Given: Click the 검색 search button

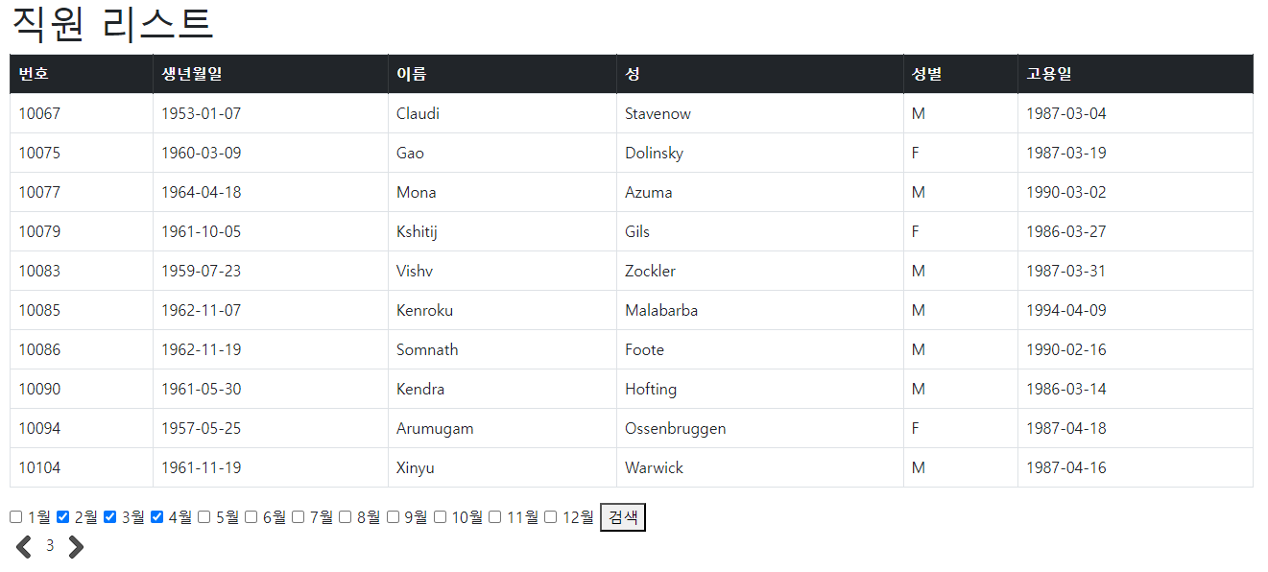Looking at the screenshot, I should [623, 517].
